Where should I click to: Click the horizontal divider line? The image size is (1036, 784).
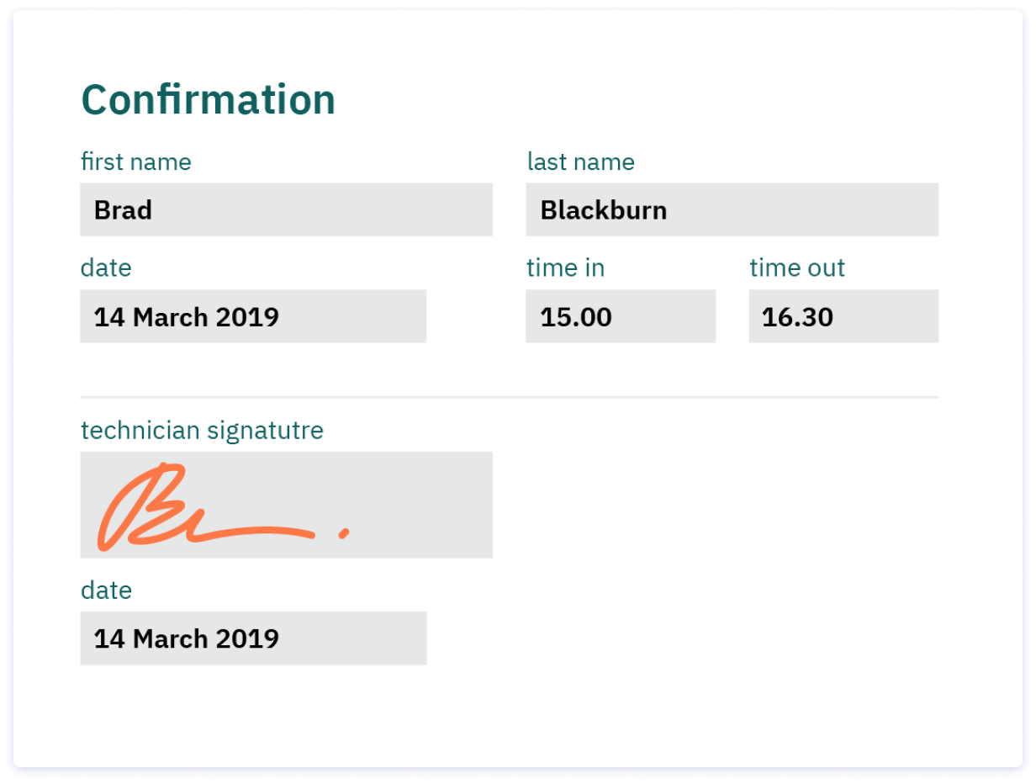tap(509, 396)
